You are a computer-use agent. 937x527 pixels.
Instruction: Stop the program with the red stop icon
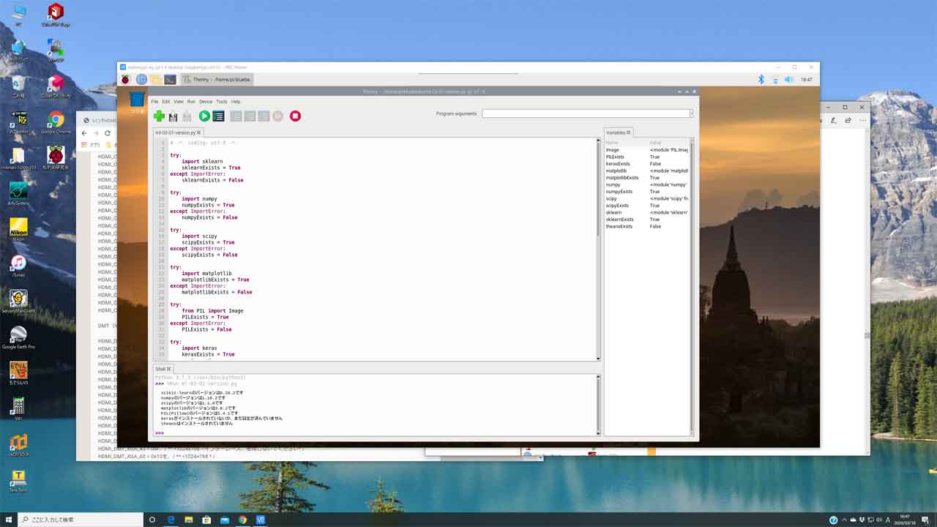(x=295, y=116)
